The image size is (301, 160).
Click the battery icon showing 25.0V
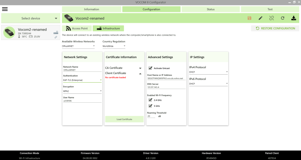pos(31,36)
